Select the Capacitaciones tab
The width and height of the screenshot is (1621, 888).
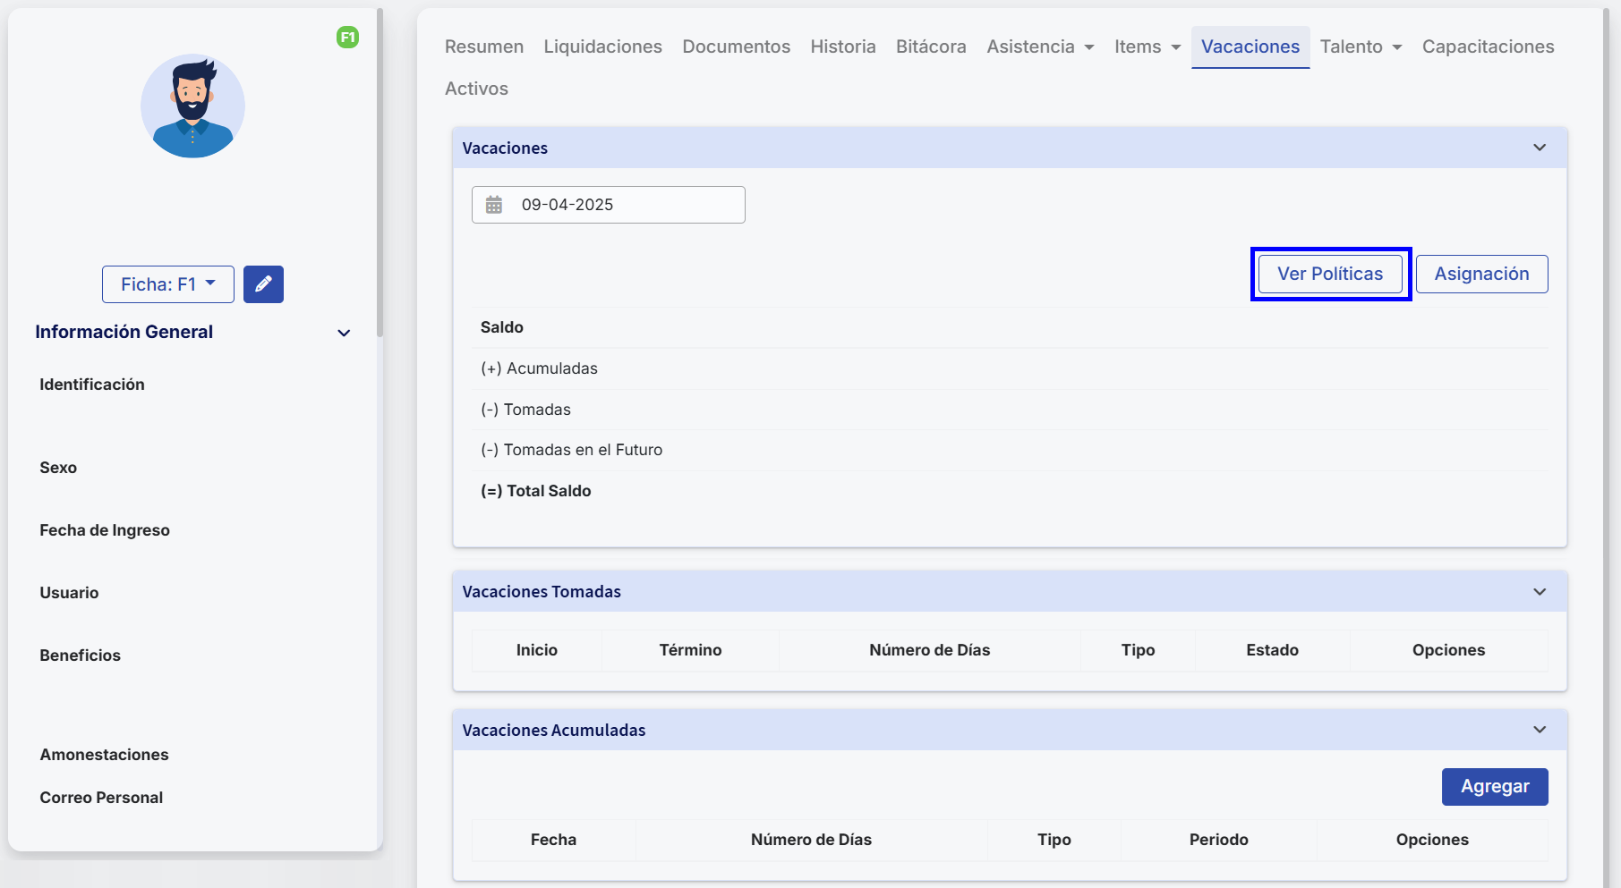[x=1488, y=47]
